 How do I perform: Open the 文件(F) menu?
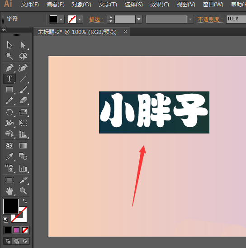pyautogui.click(x=30, y=5)
